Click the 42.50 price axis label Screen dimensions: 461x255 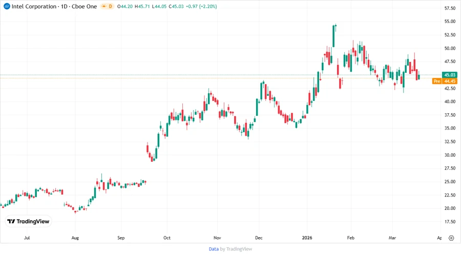coord(450,89)
